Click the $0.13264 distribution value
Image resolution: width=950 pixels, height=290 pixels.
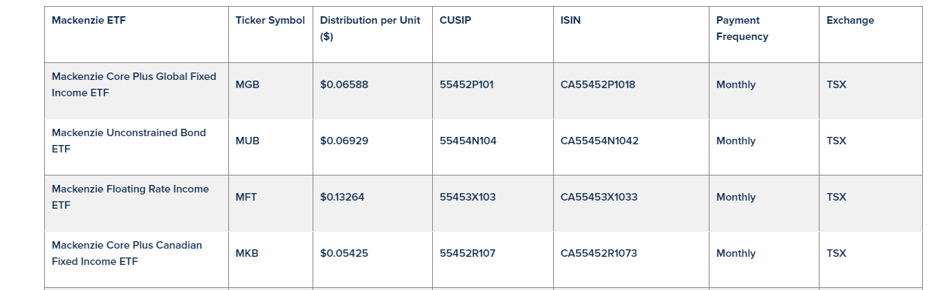coord(342,197)
